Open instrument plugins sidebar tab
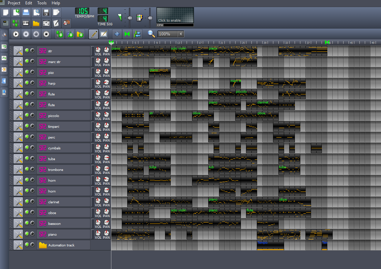Image resolution: width=381 pixels, height=269 pixels. pos(4,35)
